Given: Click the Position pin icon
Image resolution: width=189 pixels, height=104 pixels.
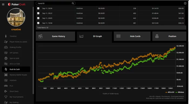Looking at the screenshot, I should tap(157, 36).
